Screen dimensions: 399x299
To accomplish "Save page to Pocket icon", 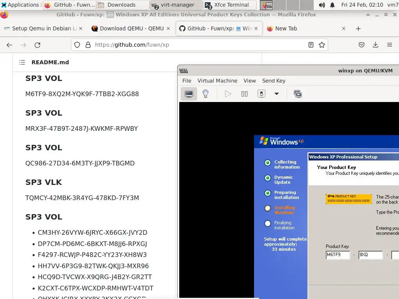I will click(361, 45).
